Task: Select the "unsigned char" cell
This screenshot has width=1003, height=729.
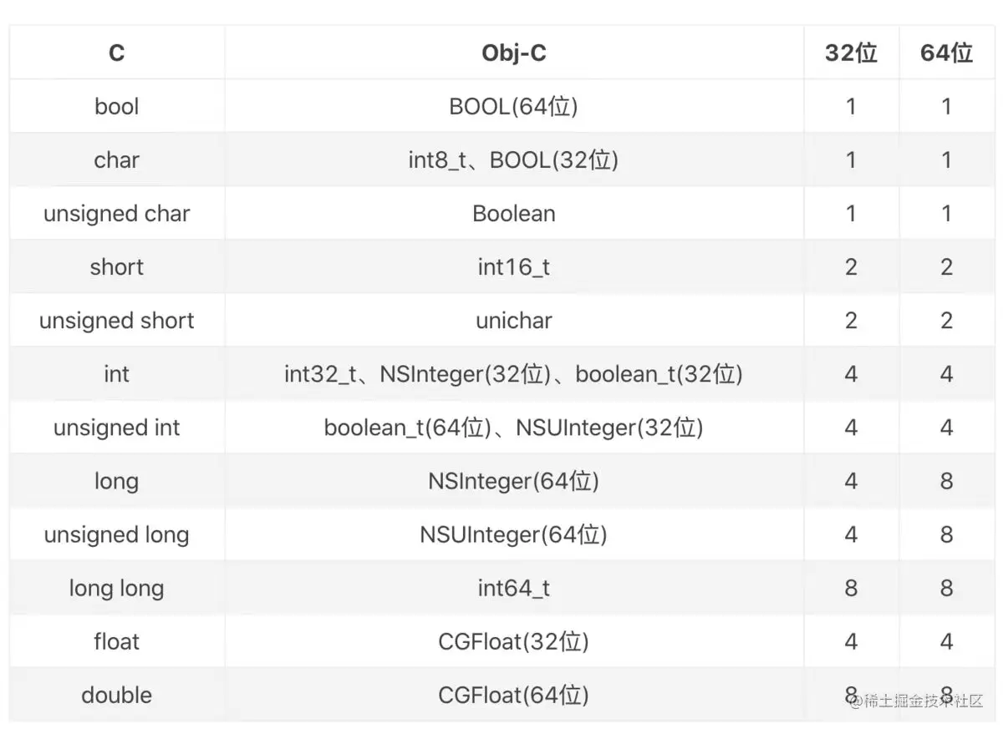Action: coord(116,214)
